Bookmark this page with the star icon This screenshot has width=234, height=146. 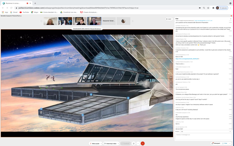pos(208,8)
